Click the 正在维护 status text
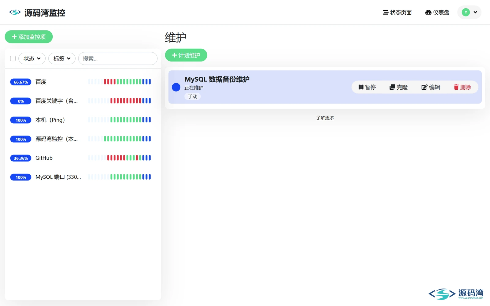The height and width of the screenshot is (306, 490). tap(194, 88)
